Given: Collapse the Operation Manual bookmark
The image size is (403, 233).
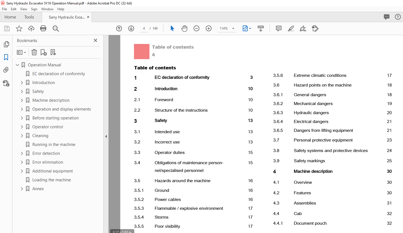Looking at the screenshot, I should point(17,65).
